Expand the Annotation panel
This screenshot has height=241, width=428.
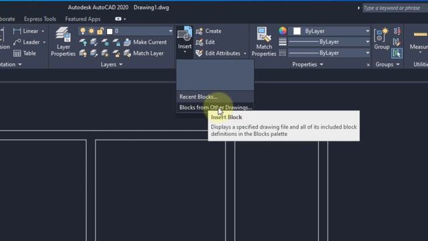click(x=11, y=64)
